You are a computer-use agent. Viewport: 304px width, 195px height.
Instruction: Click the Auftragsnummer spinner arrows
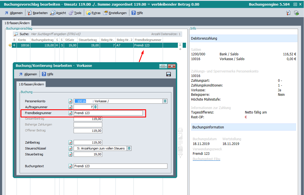point(96,107)
